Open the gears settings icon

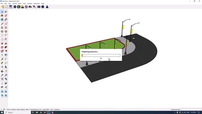[x=34, y=7]
